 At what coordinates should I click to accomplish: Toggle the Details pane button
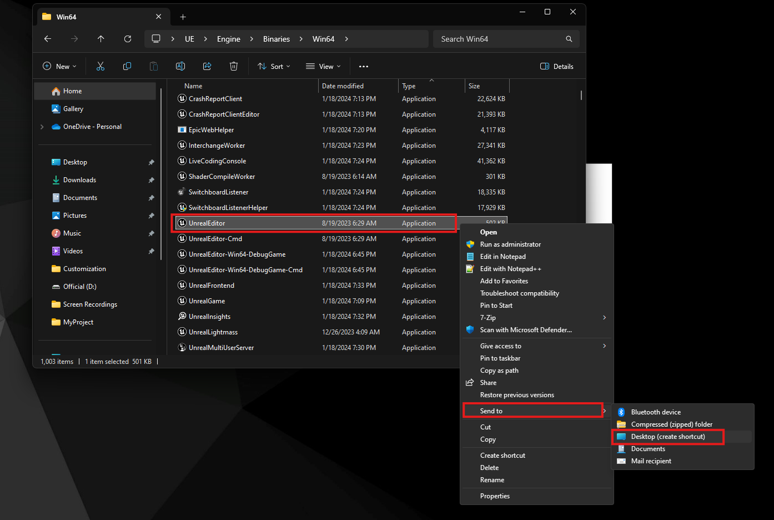point(557,67)
